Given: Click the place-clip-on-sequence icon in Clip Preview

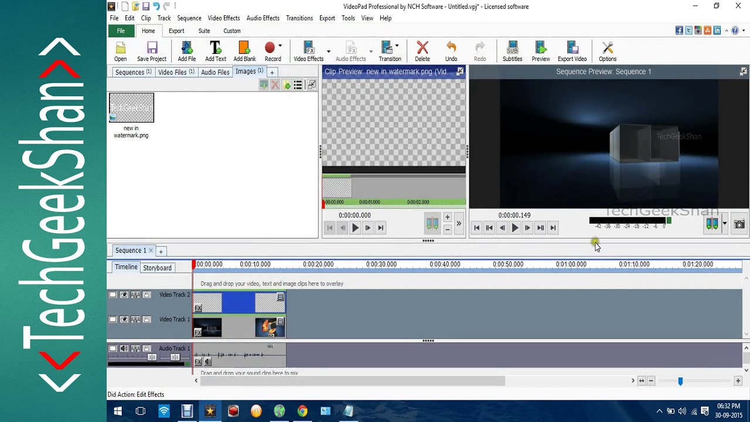Looking at the screenshot, I should point(432,223).
